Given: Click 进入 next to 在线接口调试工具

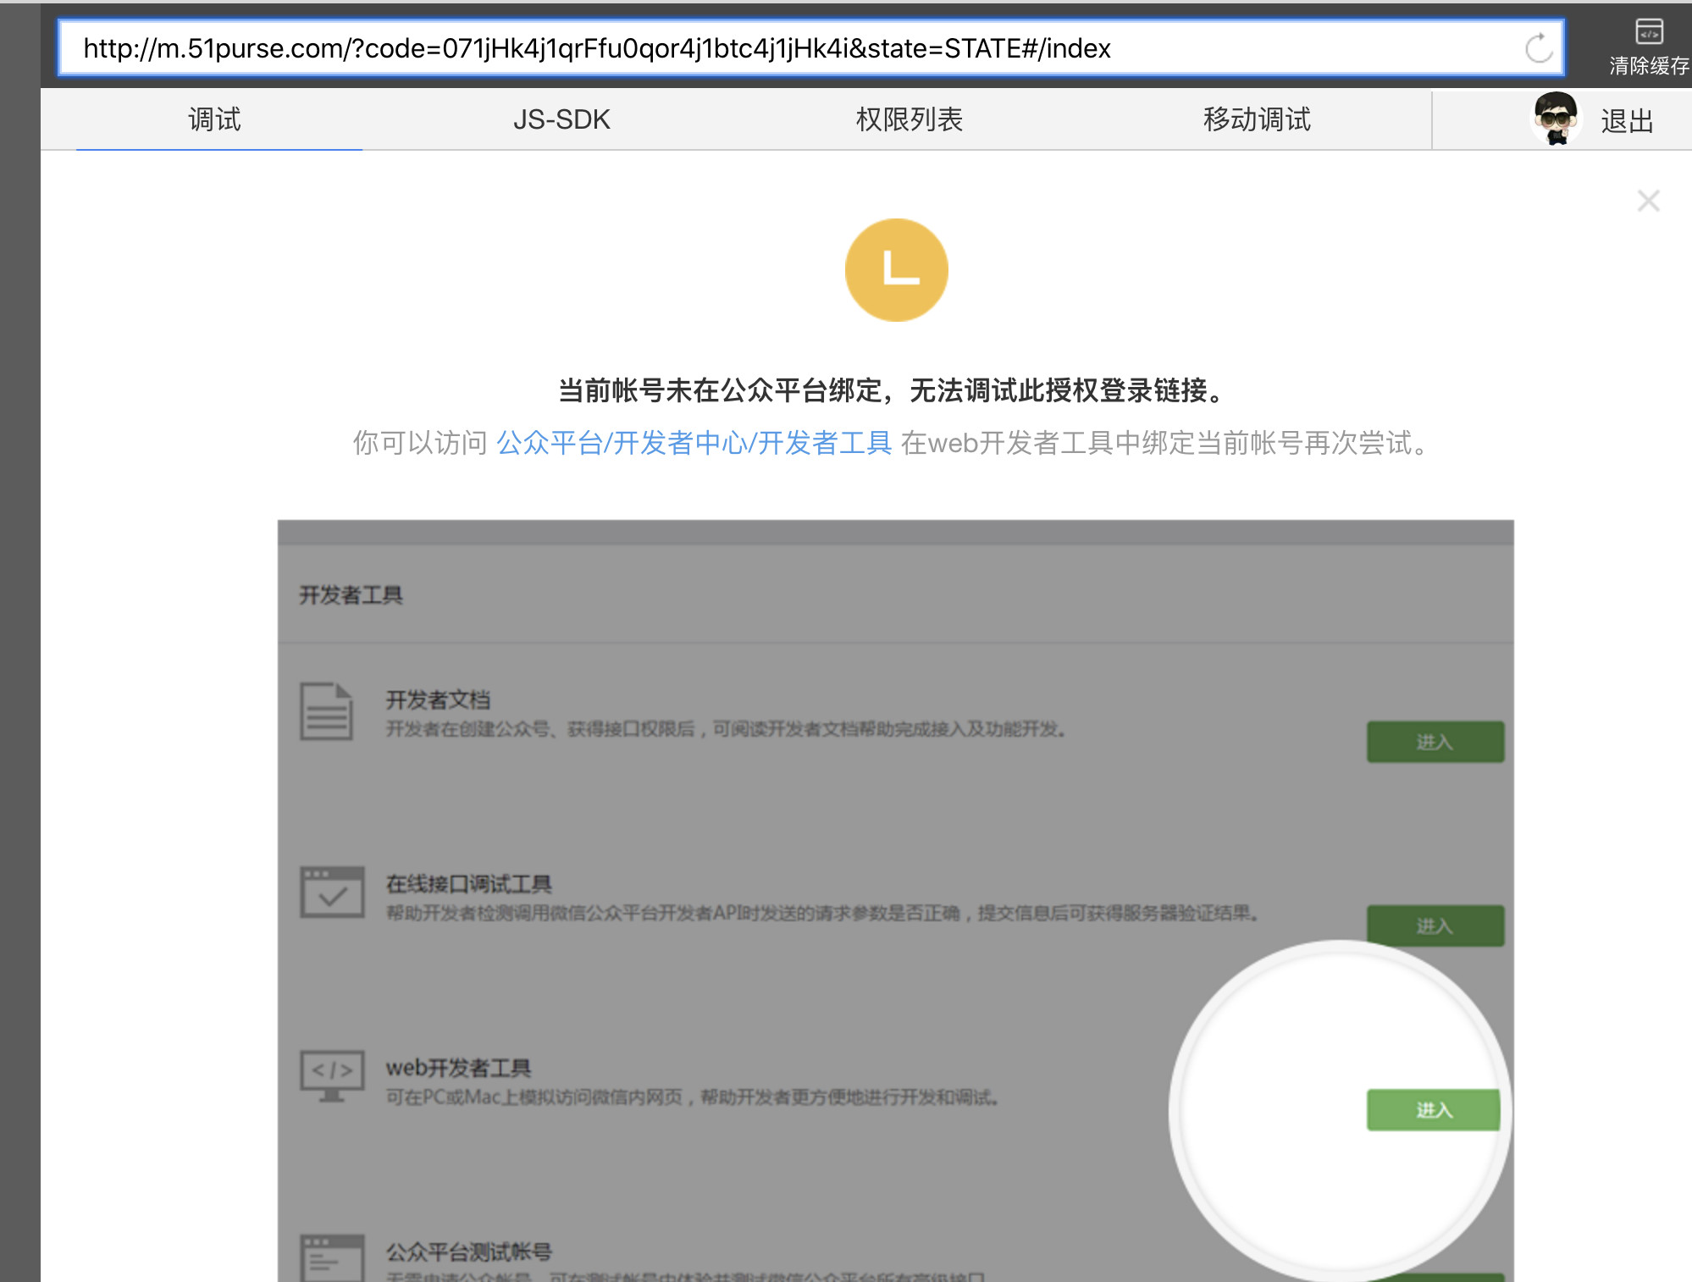Looking at the screenshot, I should 1435,925.
